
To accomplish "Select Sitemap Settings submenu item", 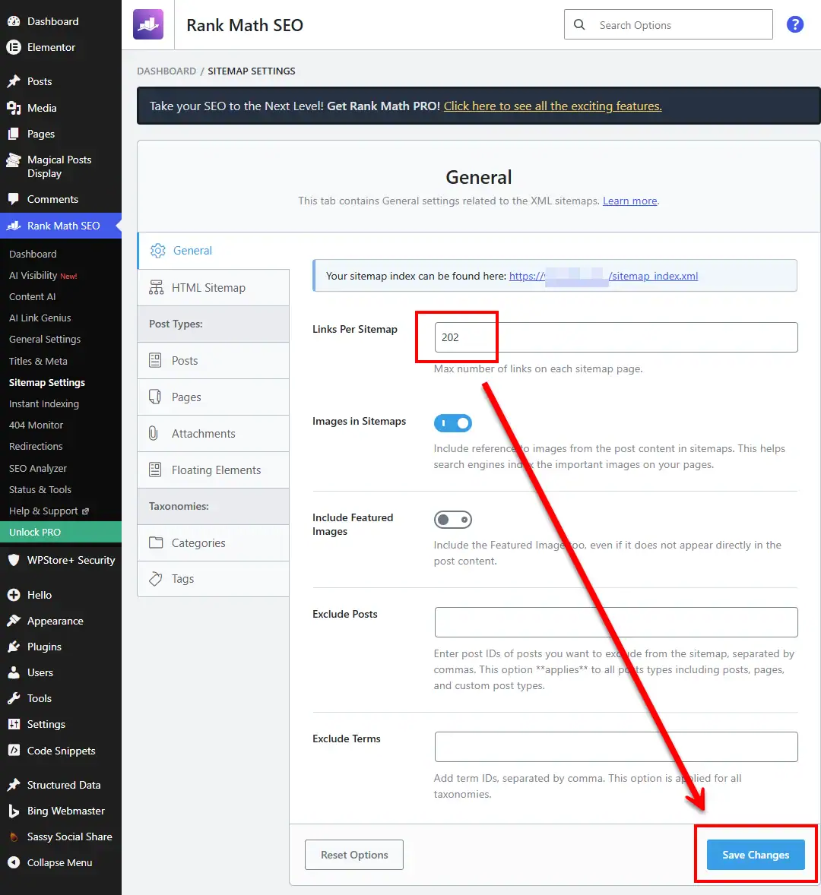I will pos(47,382).
